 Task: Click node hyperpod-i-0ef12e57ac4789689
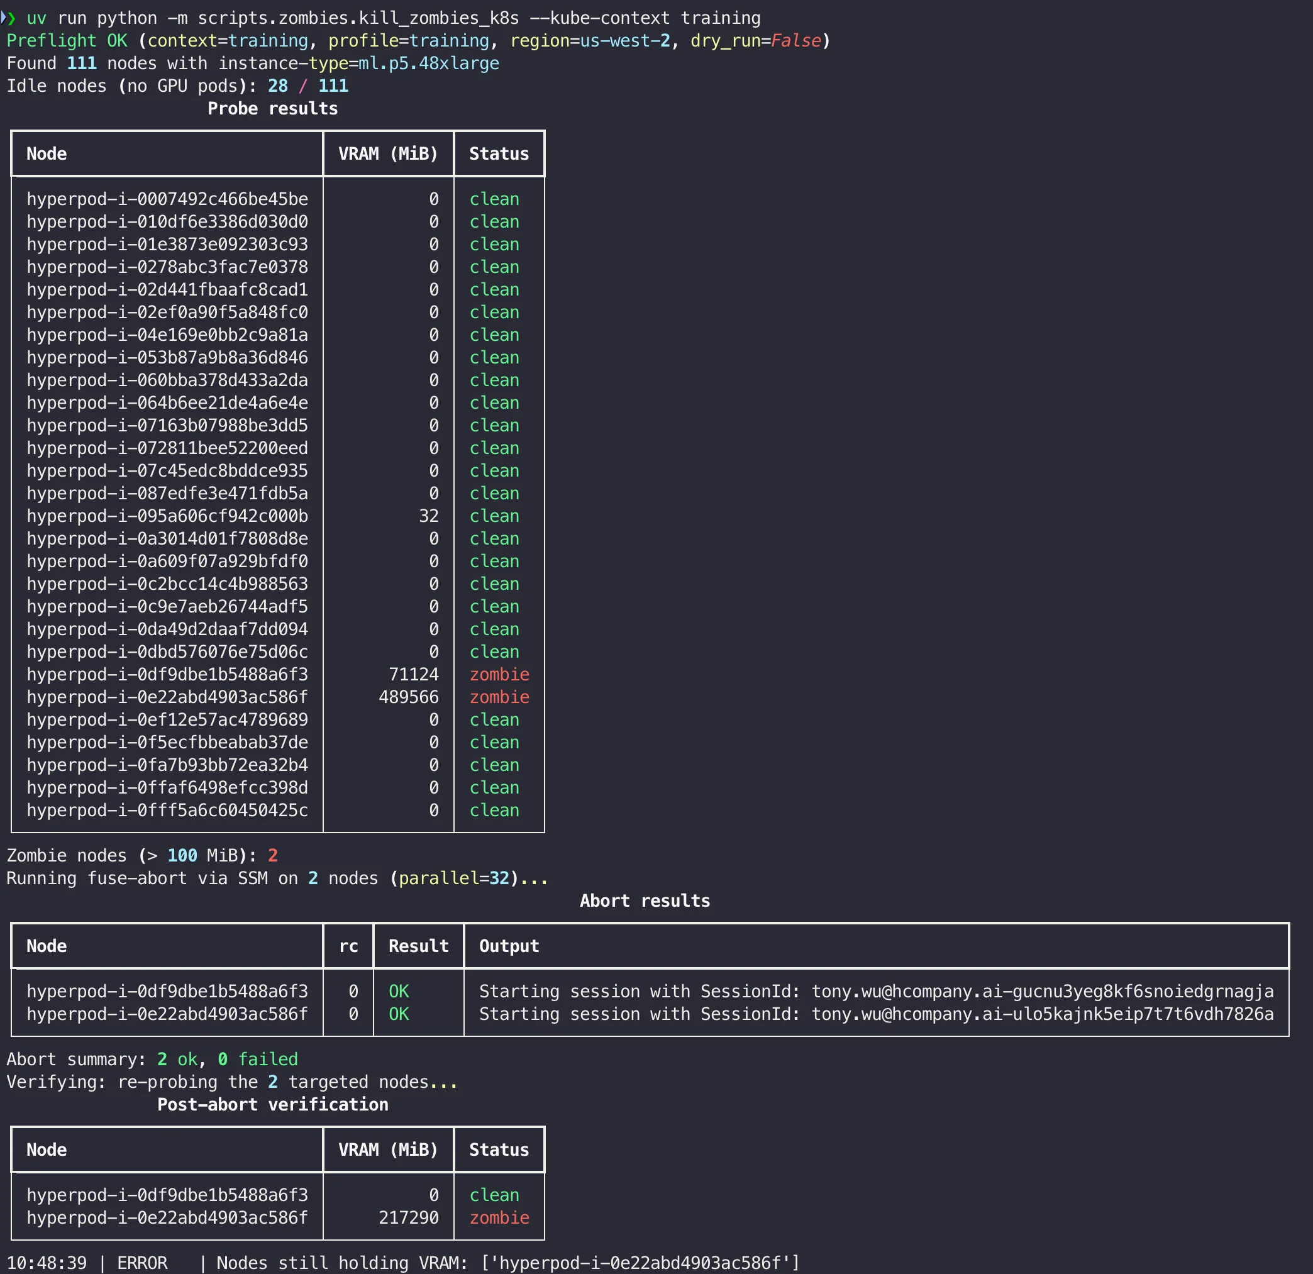pos(167,720)
